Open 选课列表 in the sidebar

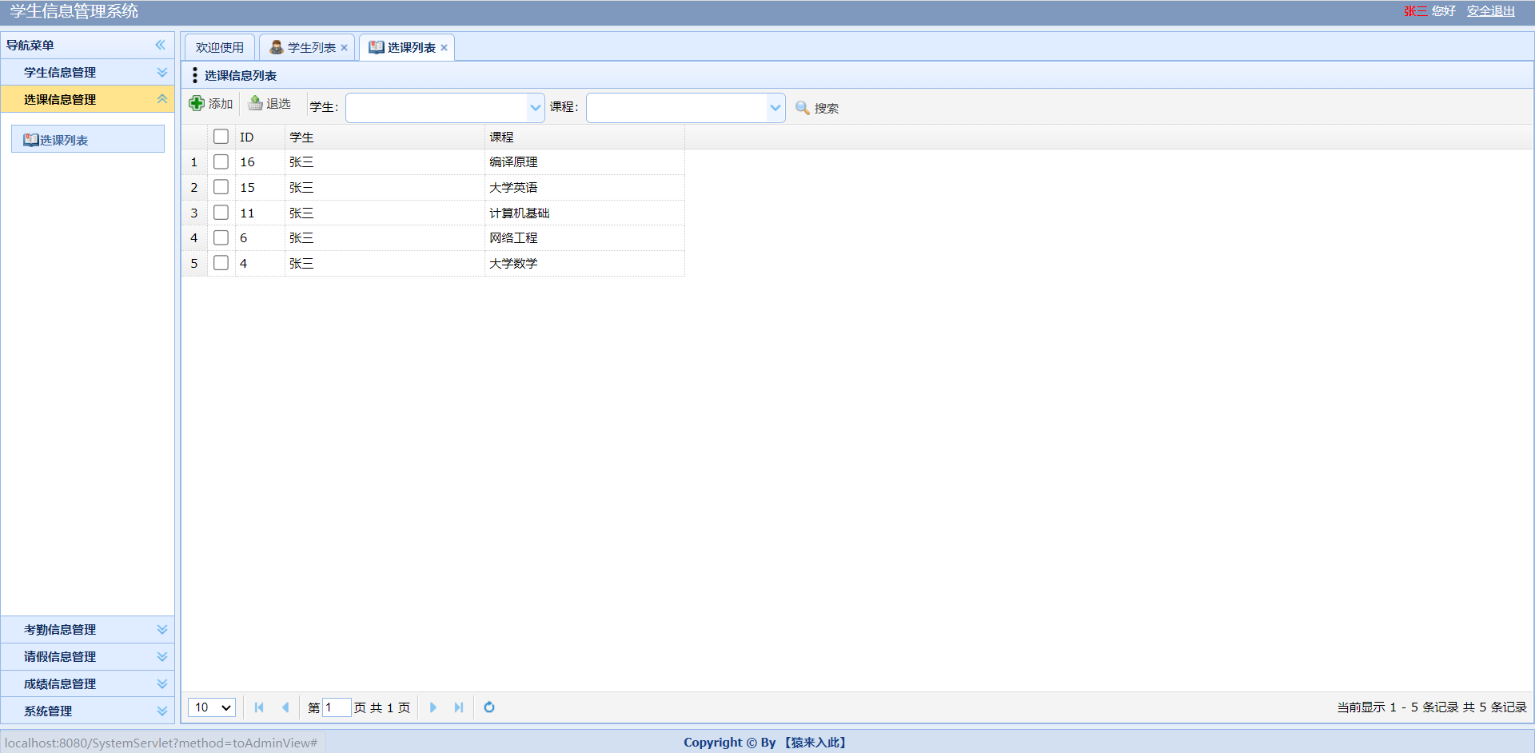point(88,139)
